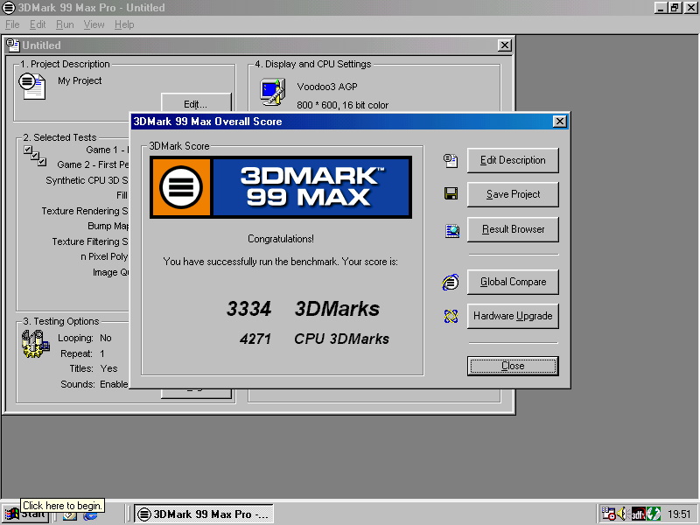
Task: Click the Selected Tests checkboxes icon
Action: (35, 156)
